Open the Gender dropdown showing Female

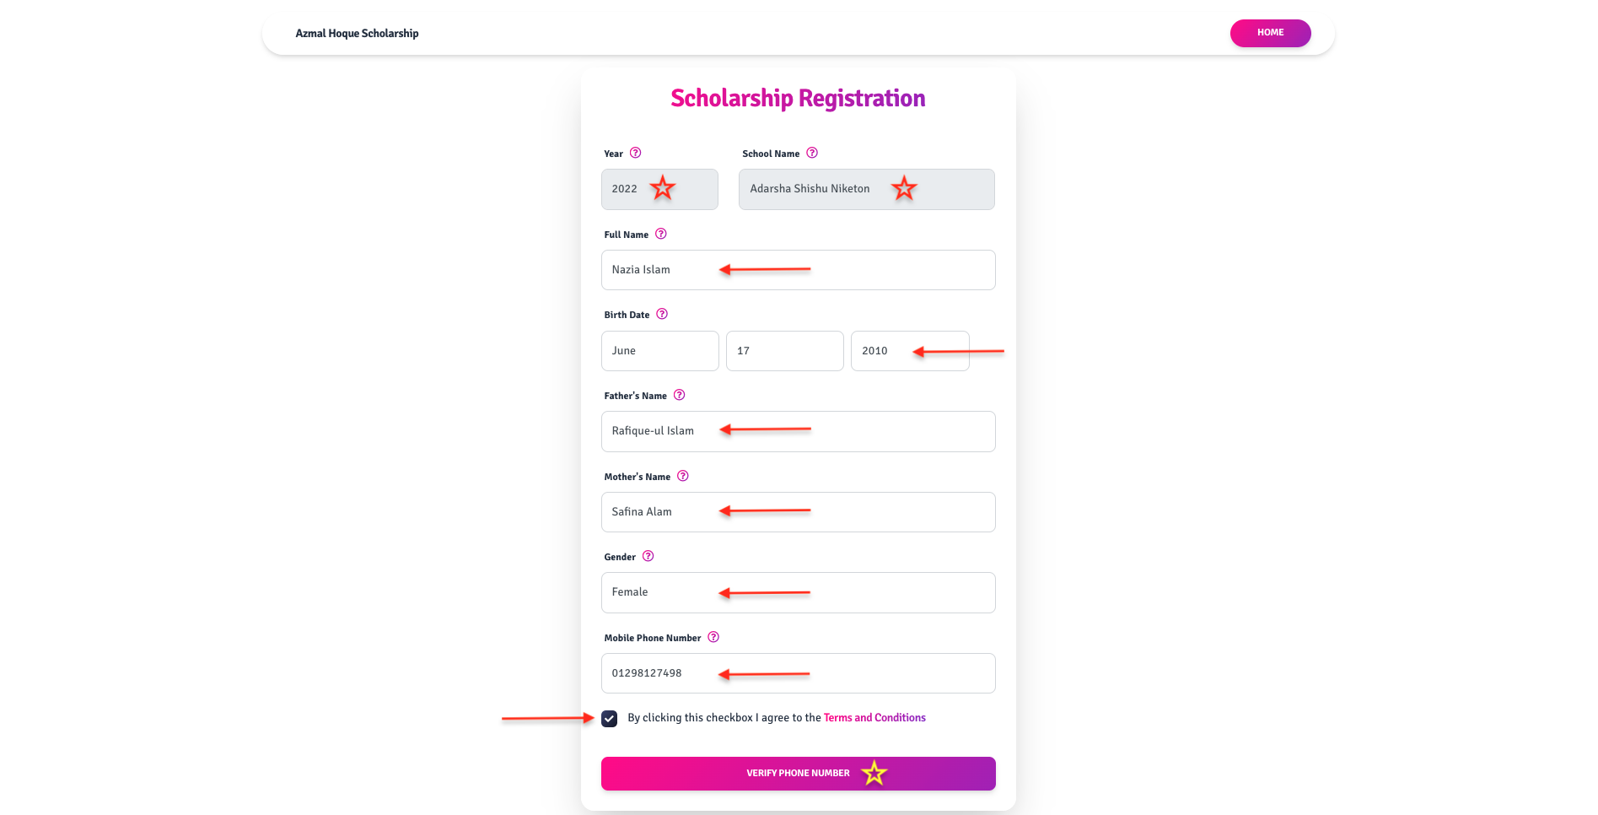point(798,592)
